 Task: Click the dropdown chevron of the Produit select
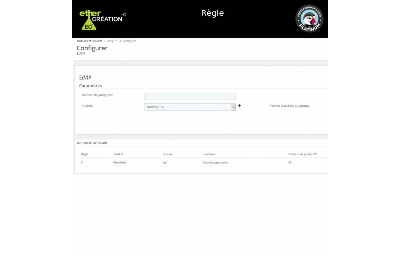point(233,107)
